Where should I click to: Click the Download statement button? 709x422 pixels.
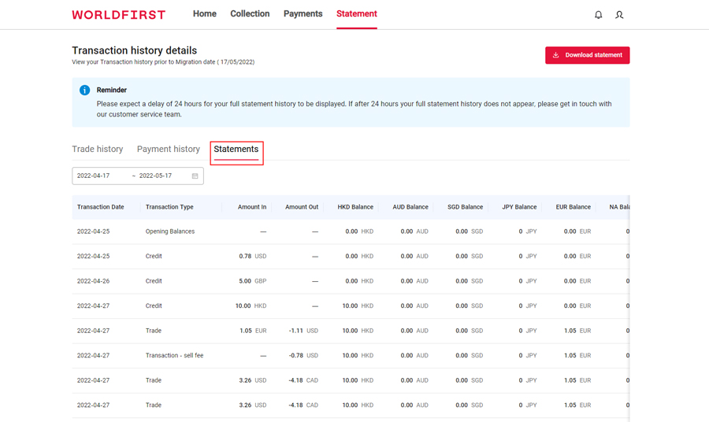588,55
